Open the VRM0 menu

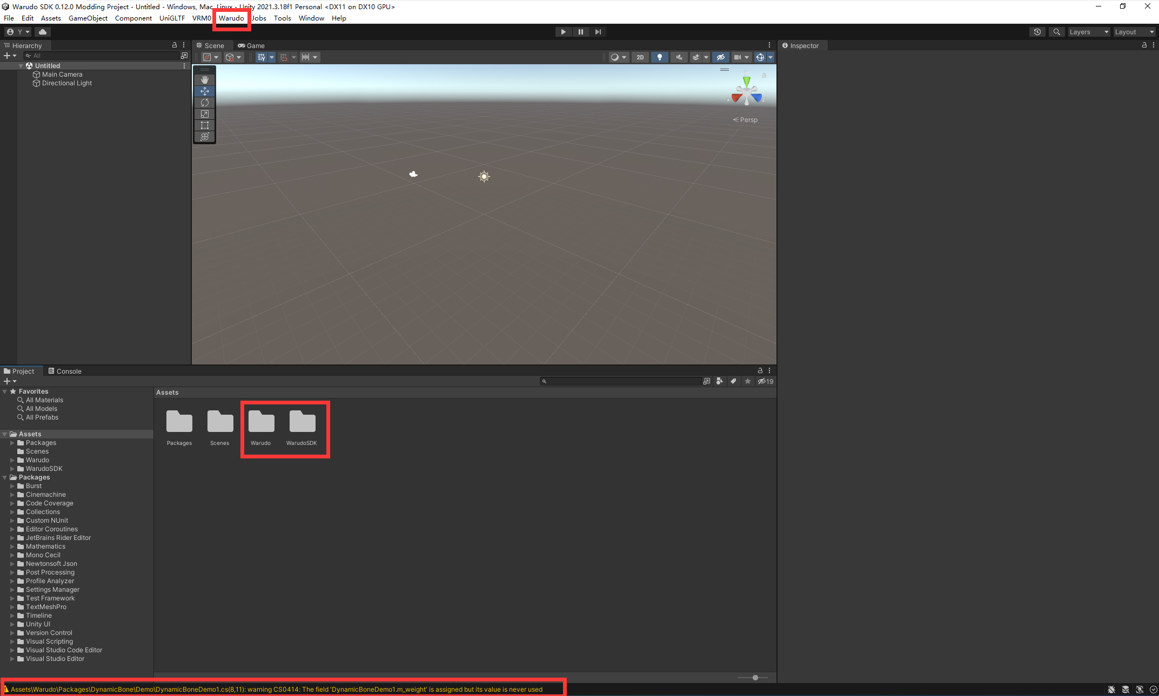(x=202, y=18)
